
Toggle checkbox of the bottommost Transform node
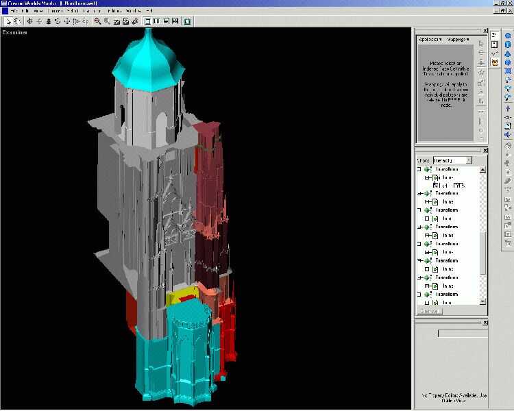point(419,294)
